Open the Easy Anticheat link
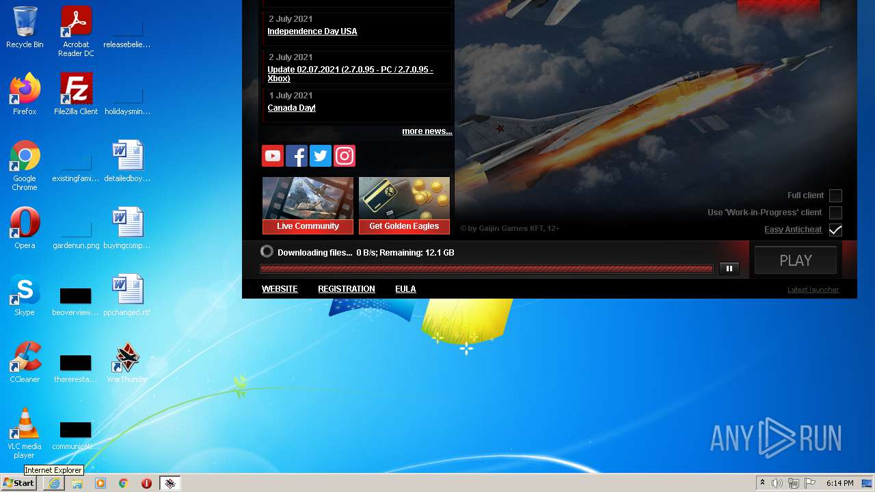Image resolution: width=875 pixels, height=492 pixels. (x=793, y=230)
